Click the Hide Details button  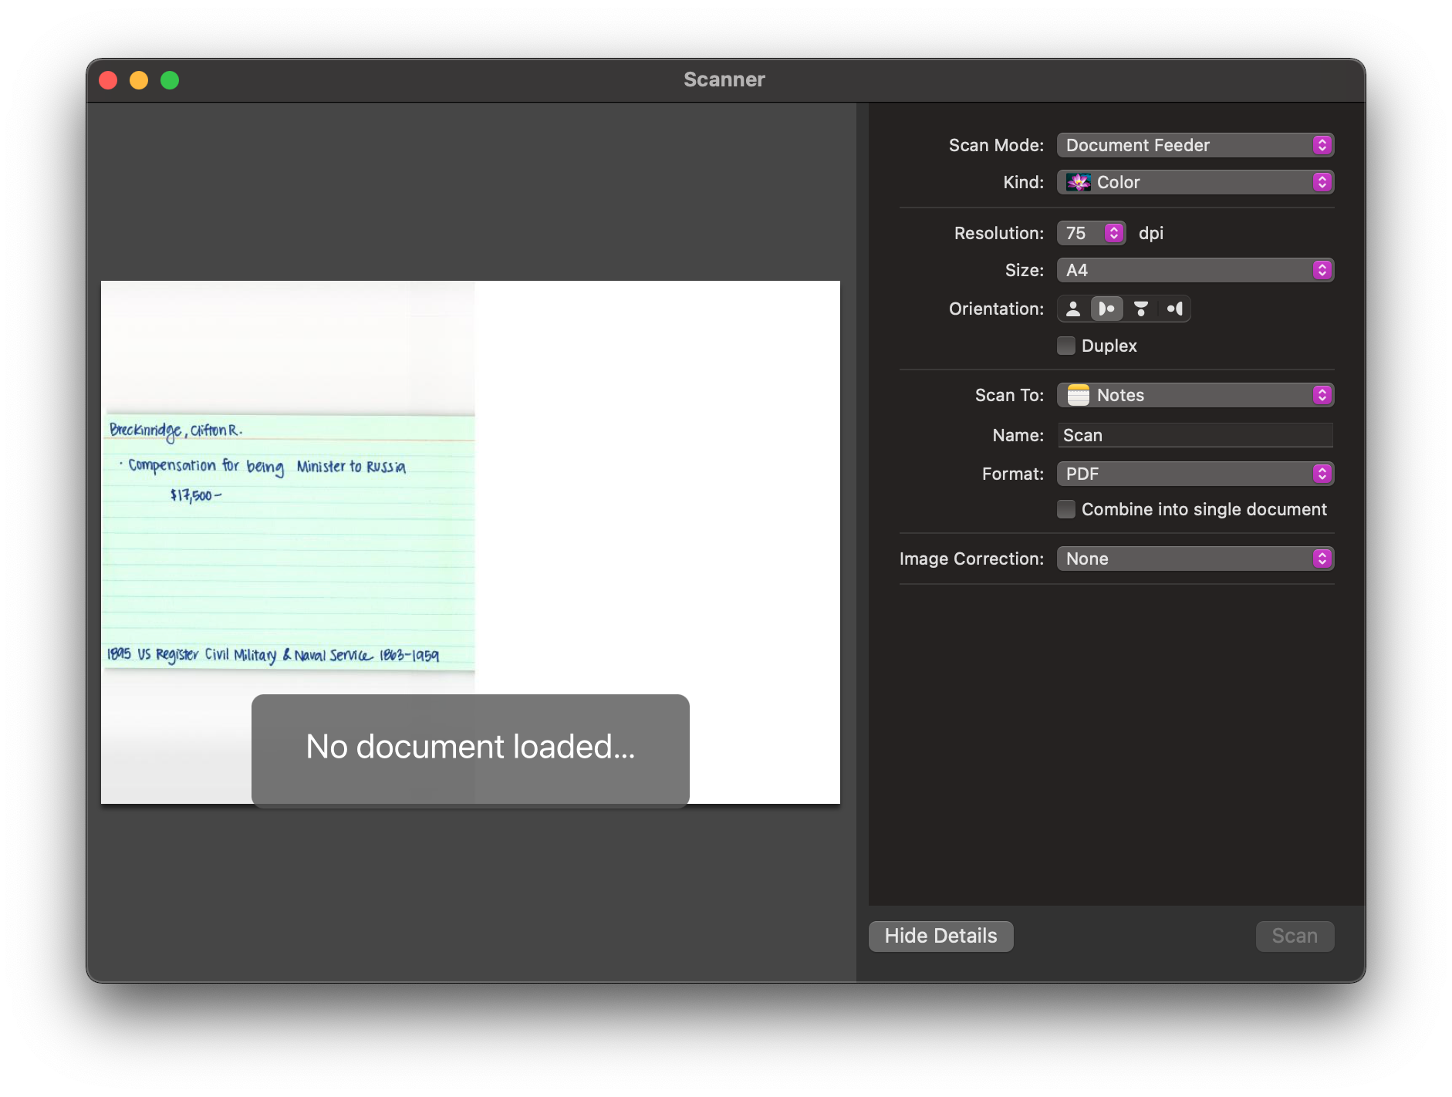[940, 936]
